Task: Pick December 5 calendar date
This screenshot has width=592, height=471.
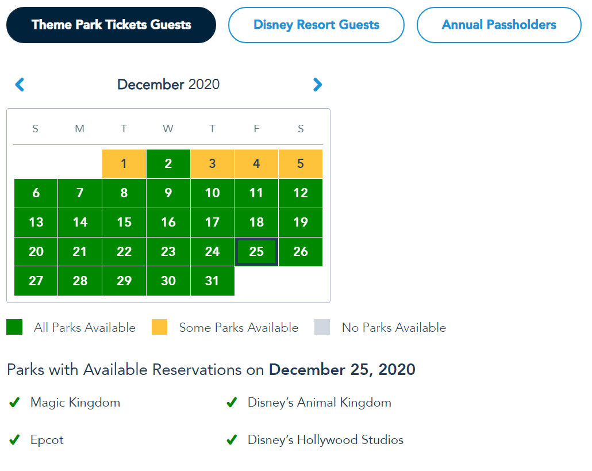Action: click(301, 164)
